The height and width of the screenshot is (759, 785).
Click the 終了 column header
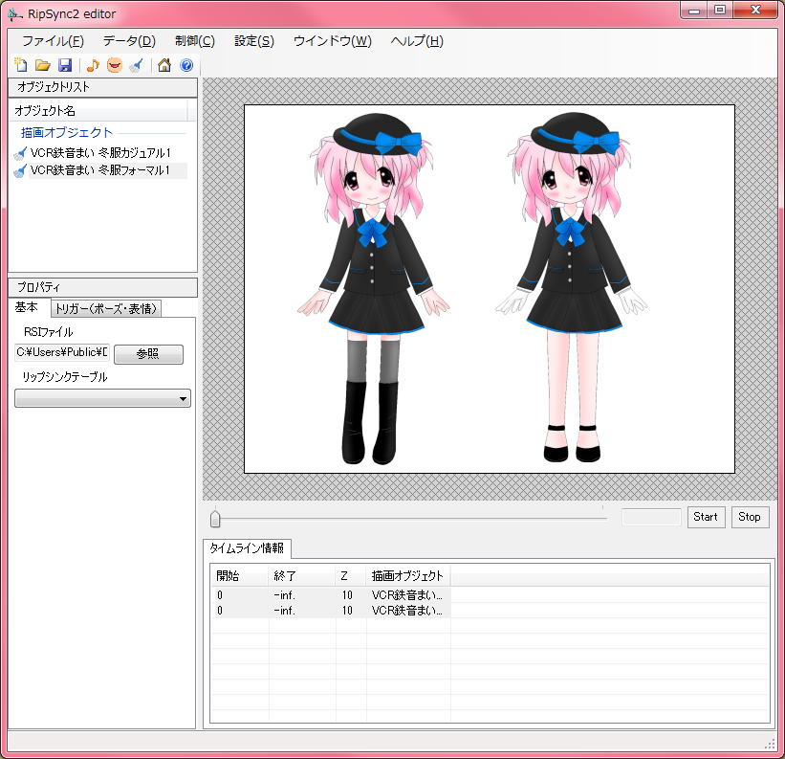[x=302, y=575]
